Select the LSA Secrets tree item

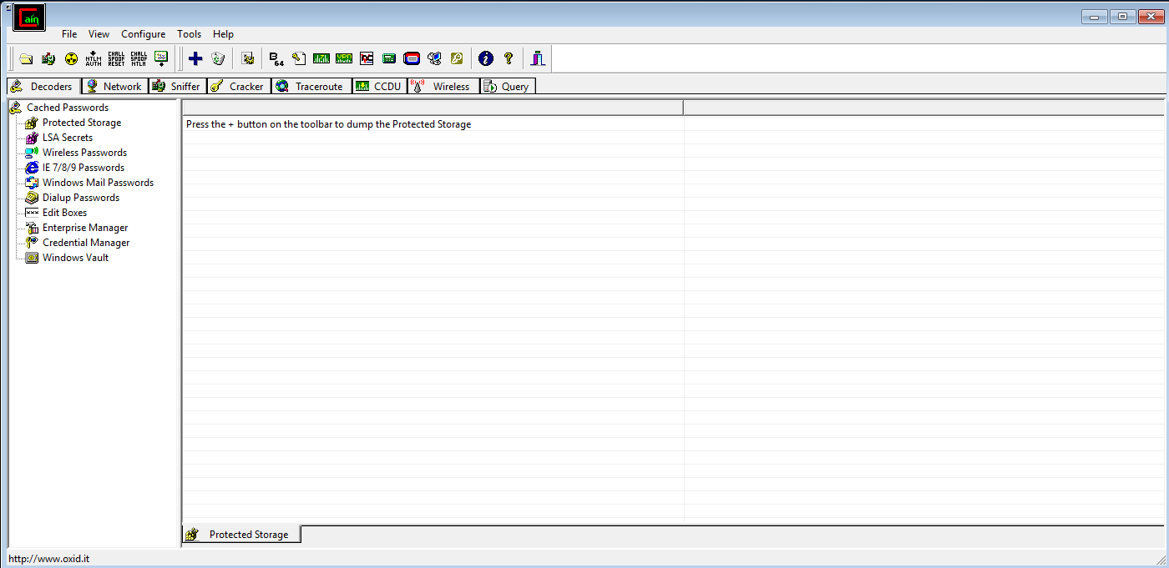coord(67,137)
